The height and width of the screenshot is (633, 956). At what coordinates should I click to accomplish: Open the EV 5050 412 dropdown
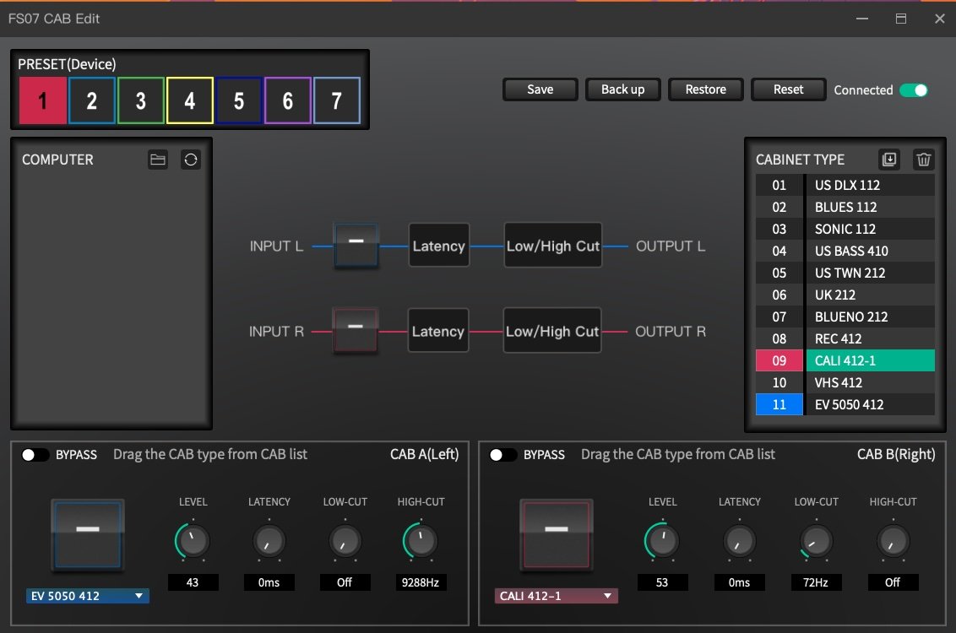click(88, 596)
